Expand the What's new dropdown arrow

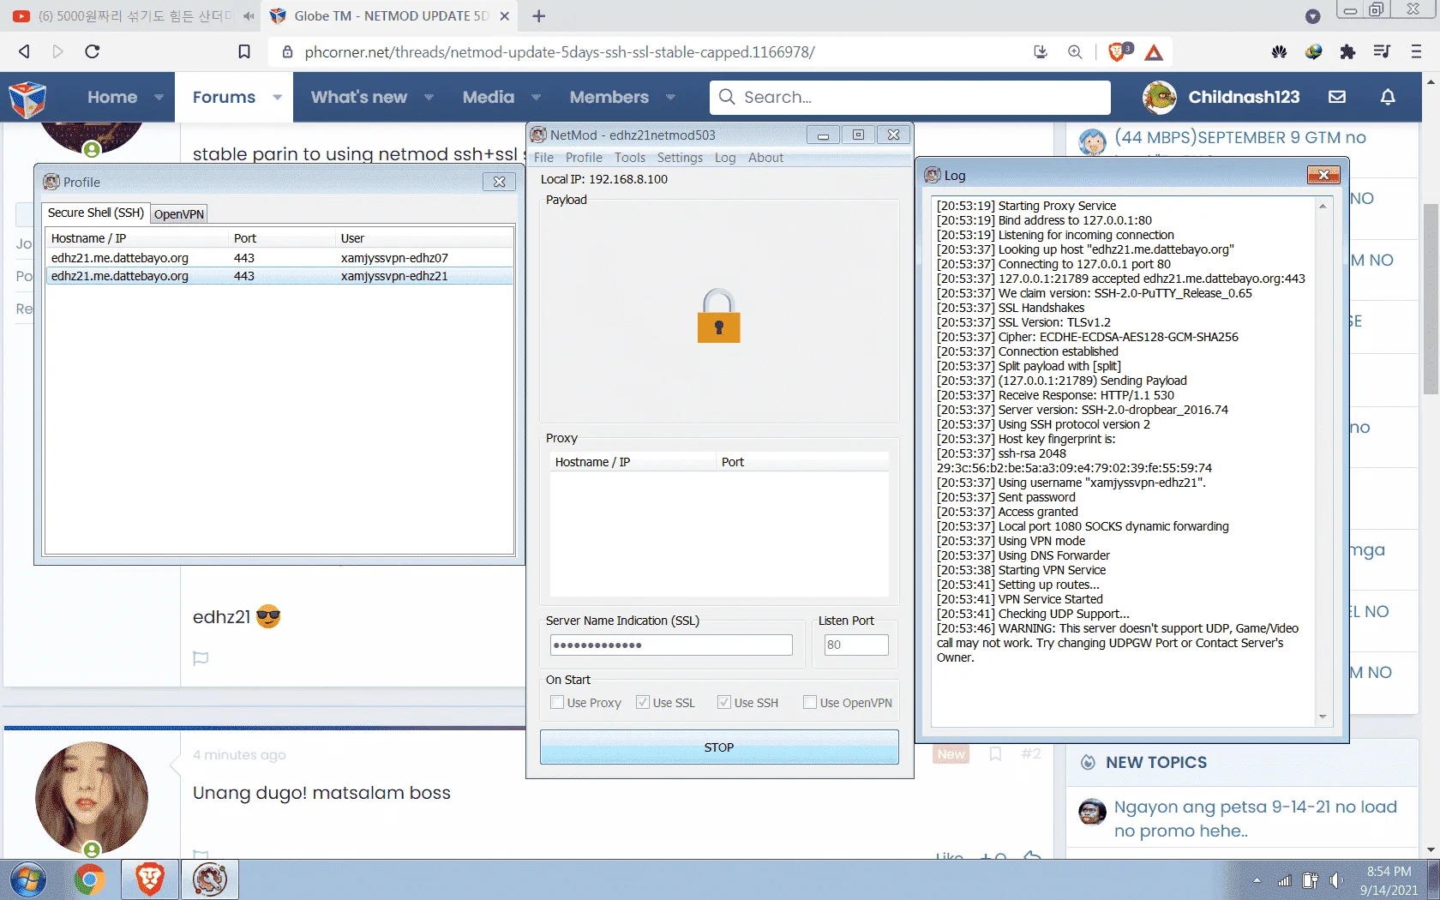429,98
